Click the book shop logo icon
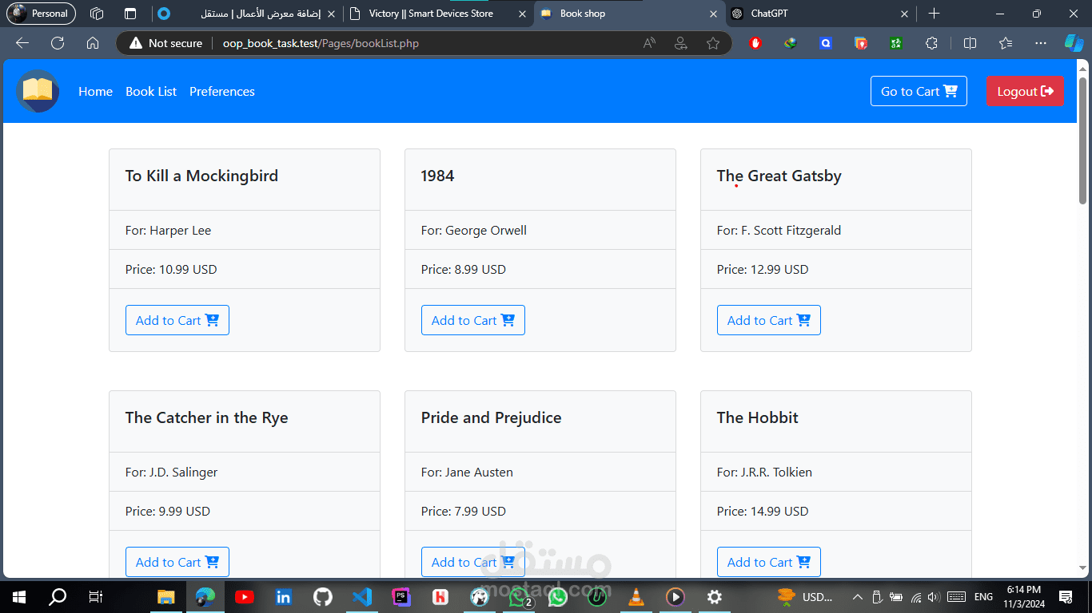The image size is (1092, 613). 38,91
